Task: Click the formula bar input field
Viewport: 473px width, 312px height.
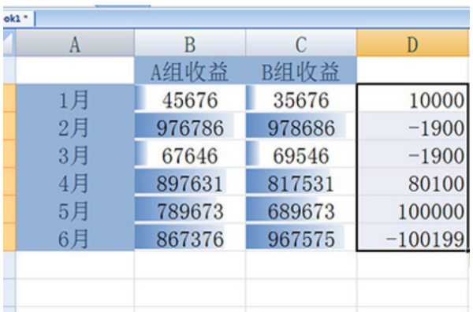Action: coord(253,19)
